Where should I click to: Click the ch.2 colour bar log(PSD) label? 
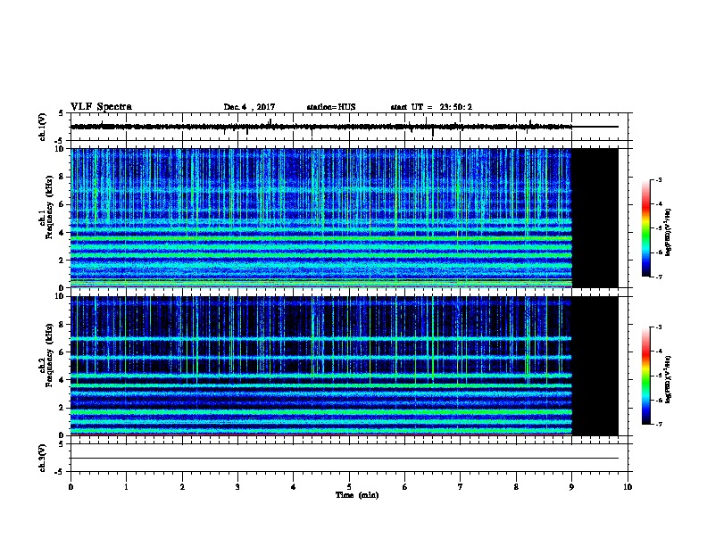point(668,380)
